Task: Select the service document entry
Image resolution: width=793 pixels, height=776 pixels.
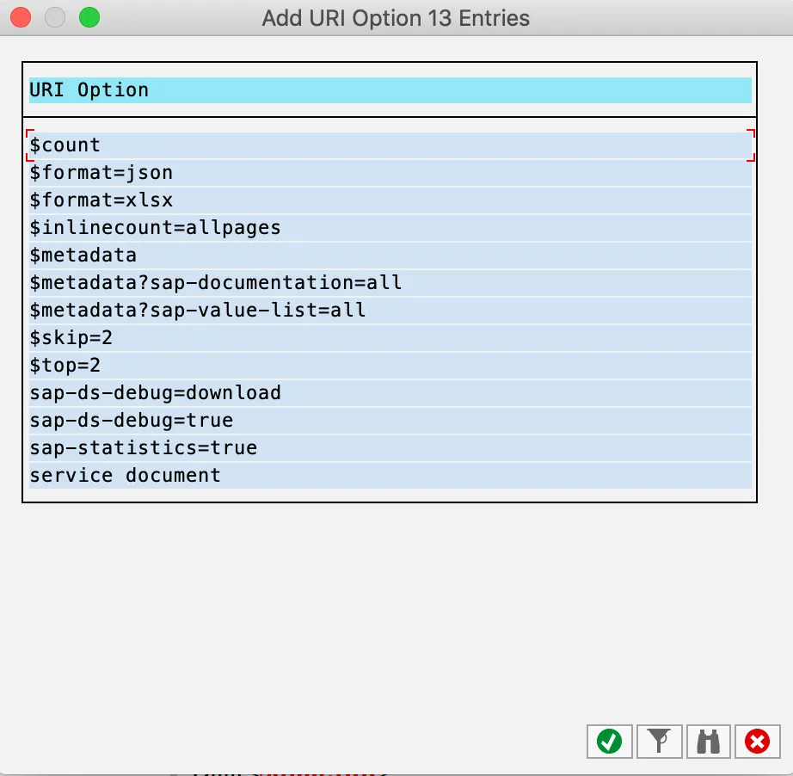Action: 125,476
